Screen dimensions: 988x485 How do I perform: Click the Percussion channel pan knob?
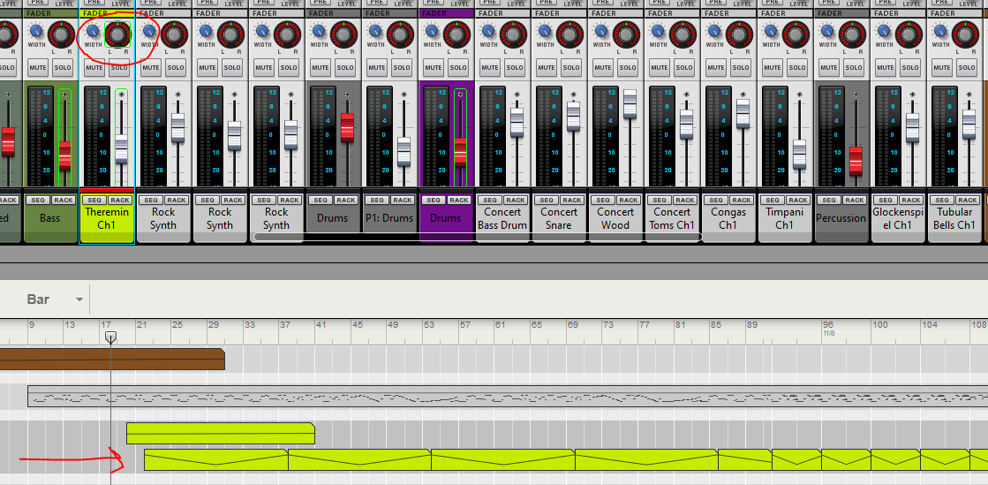pos(852,35)
